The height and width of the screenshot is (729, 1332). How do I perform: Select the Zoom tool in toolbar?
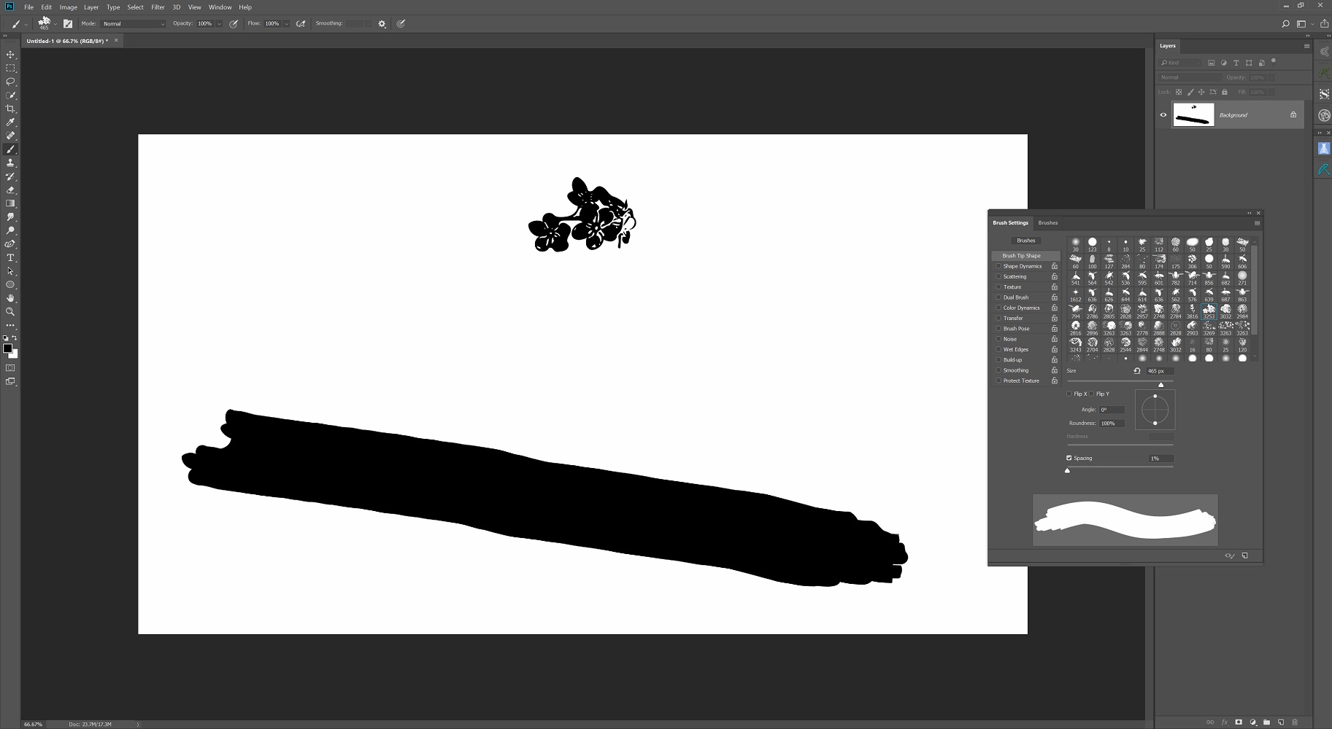click(x=10, y=311)
